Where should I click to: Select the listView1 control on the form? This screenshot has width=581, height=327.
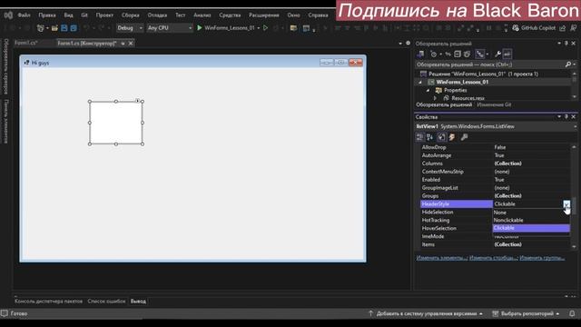[116, 123]
